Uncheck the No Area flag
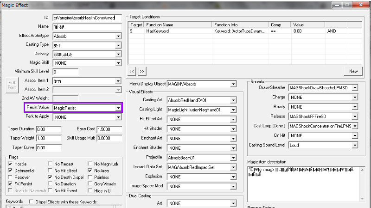The width and height of the screenshot is (371, 208). tap(90, 170)
